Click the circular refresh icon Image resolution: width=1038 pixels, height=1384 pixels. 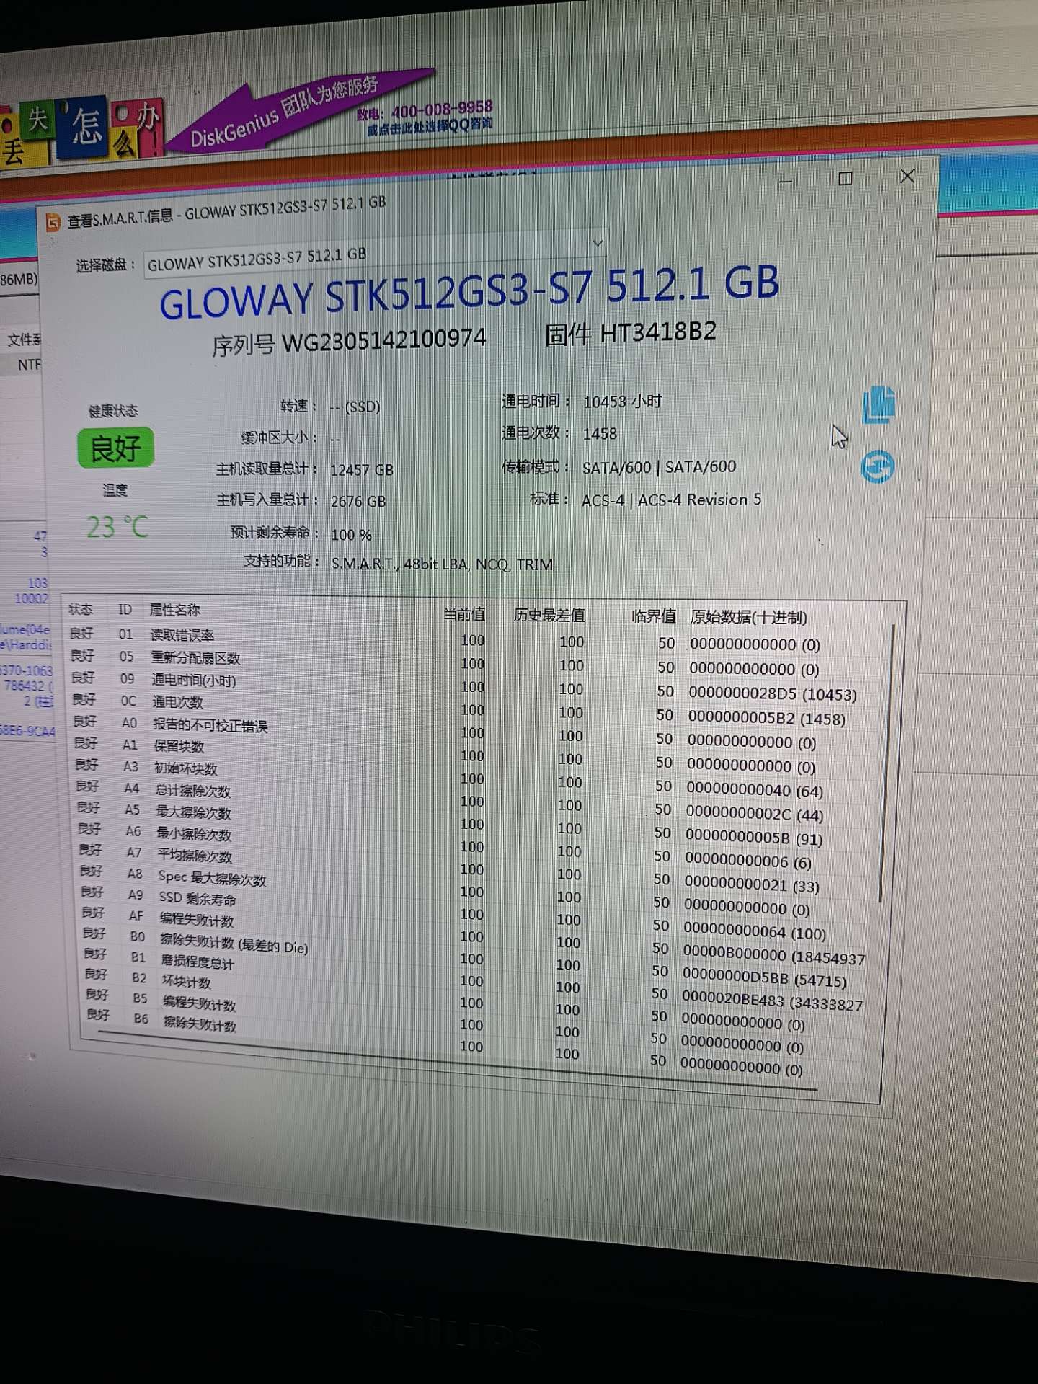(x=877, y=467)
